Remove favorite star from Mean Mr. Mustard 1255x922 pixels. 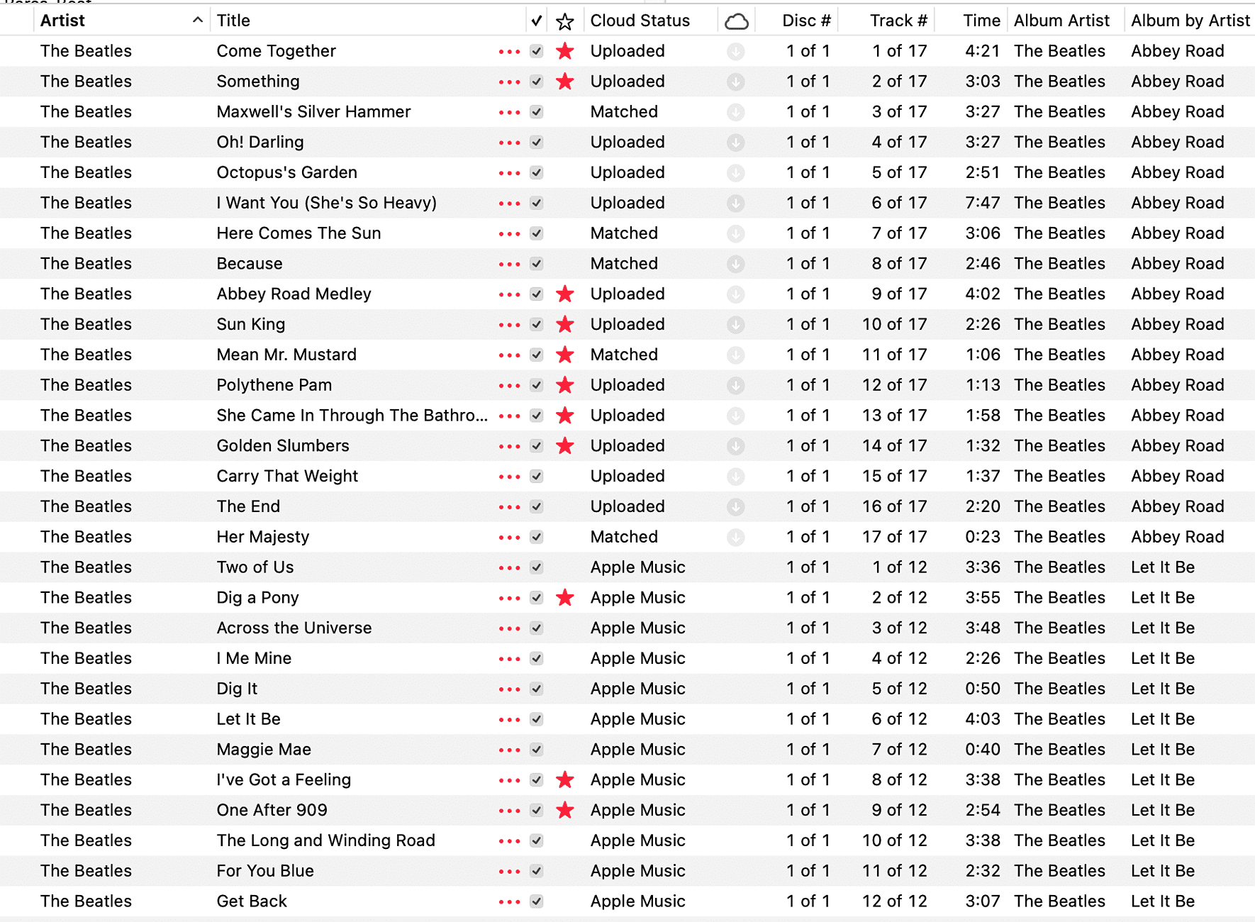[x=565, y=355]
